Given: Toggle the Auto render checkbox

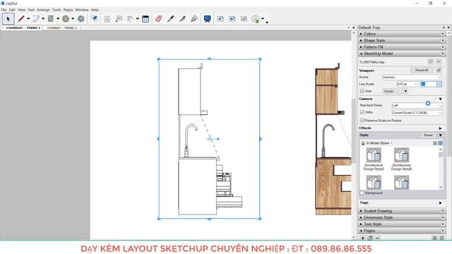Looking at the screenshot, I should pyautogui.click(x=362, y=91).
